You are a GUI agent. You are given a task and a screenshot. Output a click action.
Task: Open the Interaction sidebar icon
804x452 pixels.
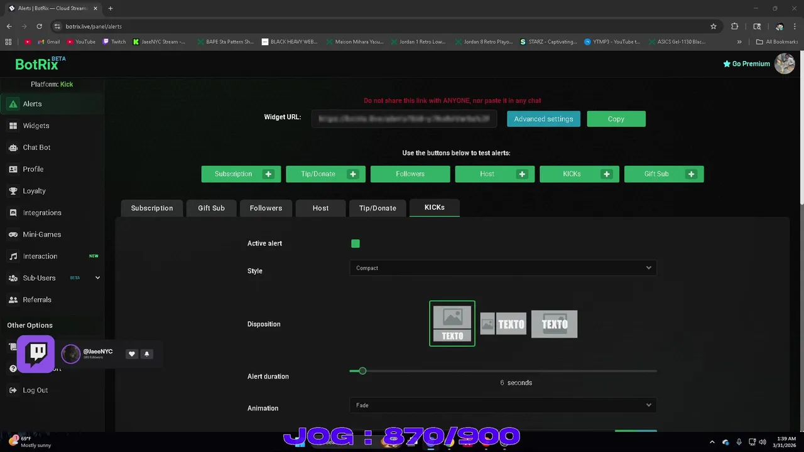click(13, 256)
